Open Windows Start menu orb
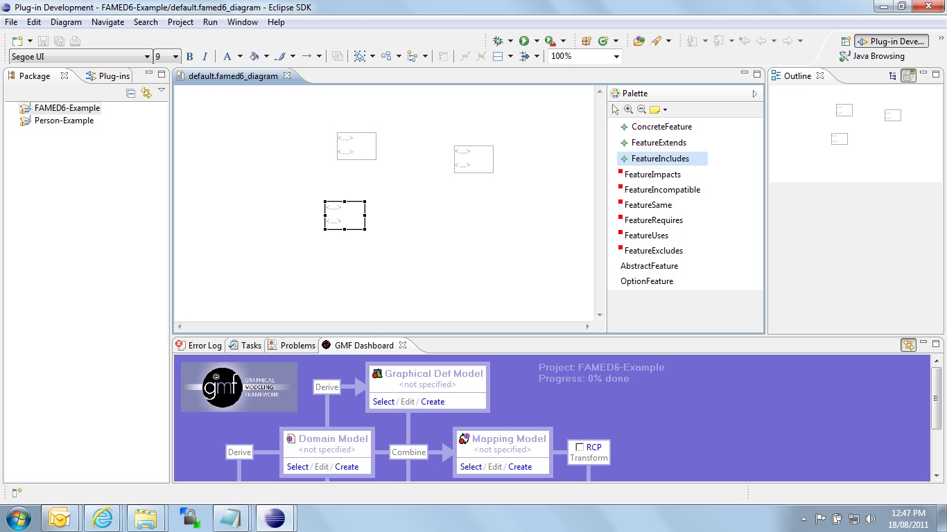The image size is (947, 532). click(17, 518)
